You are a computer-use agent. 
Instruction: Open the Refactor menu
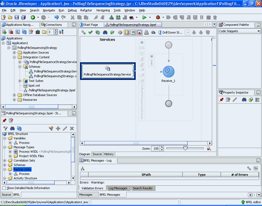point(86,10)
